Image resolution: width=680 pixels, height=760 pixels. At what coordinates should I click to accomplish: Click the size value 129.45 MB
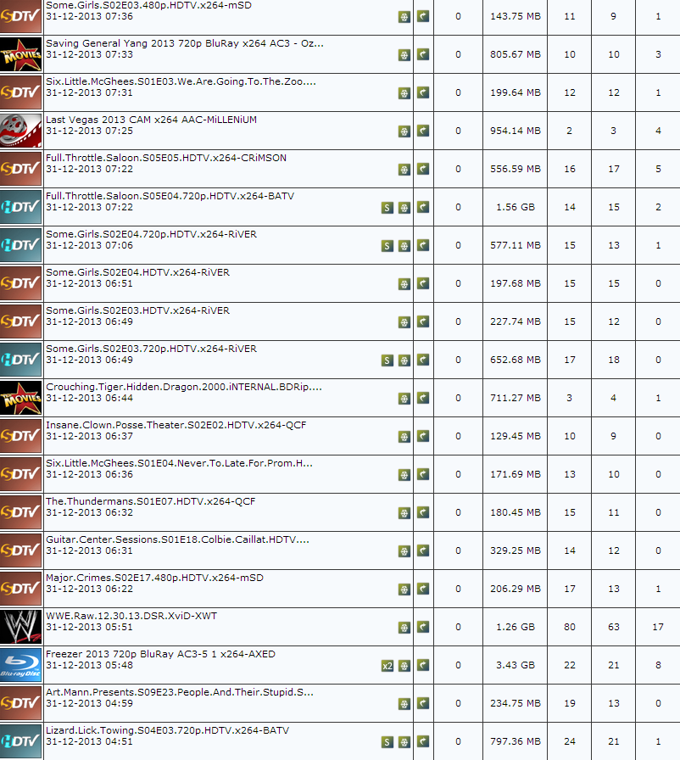tap(516, 436)
